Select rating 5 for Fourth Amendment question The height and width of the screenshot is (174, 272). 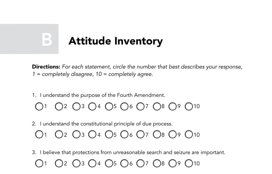[x=109, y=106]
